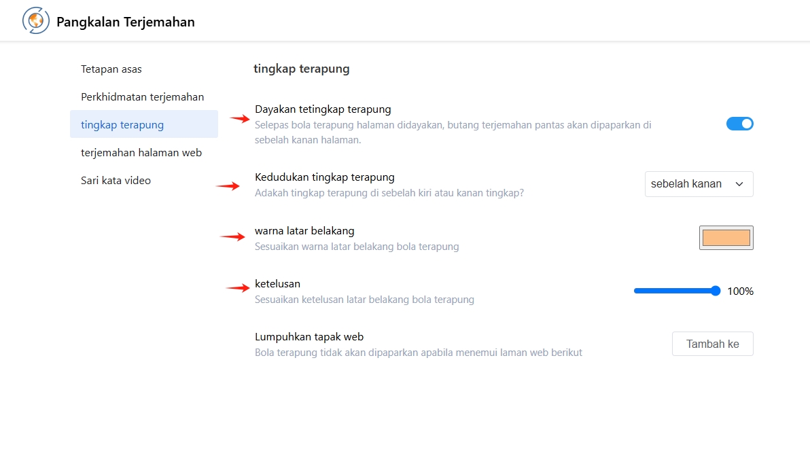Screen dimensions: 810x464
Task: Click the Pangkalan Terjemahan globe logo icon
Action: coord(35,20)
